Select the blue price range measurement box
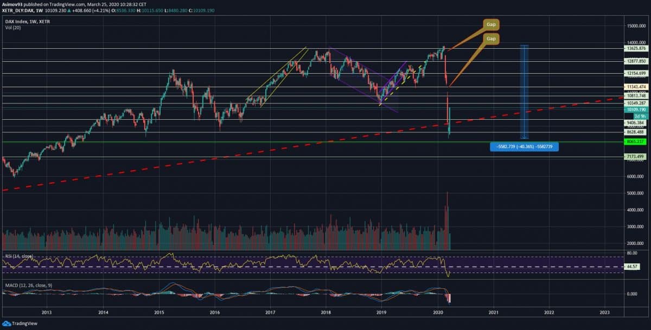The height and width of the screenshot is (330, 651). pos(525,91)
